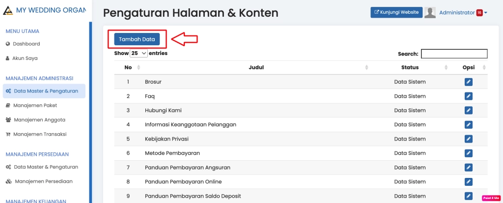Click the MY WEDDING ORGANIZER brand title

tap(51, 10)
